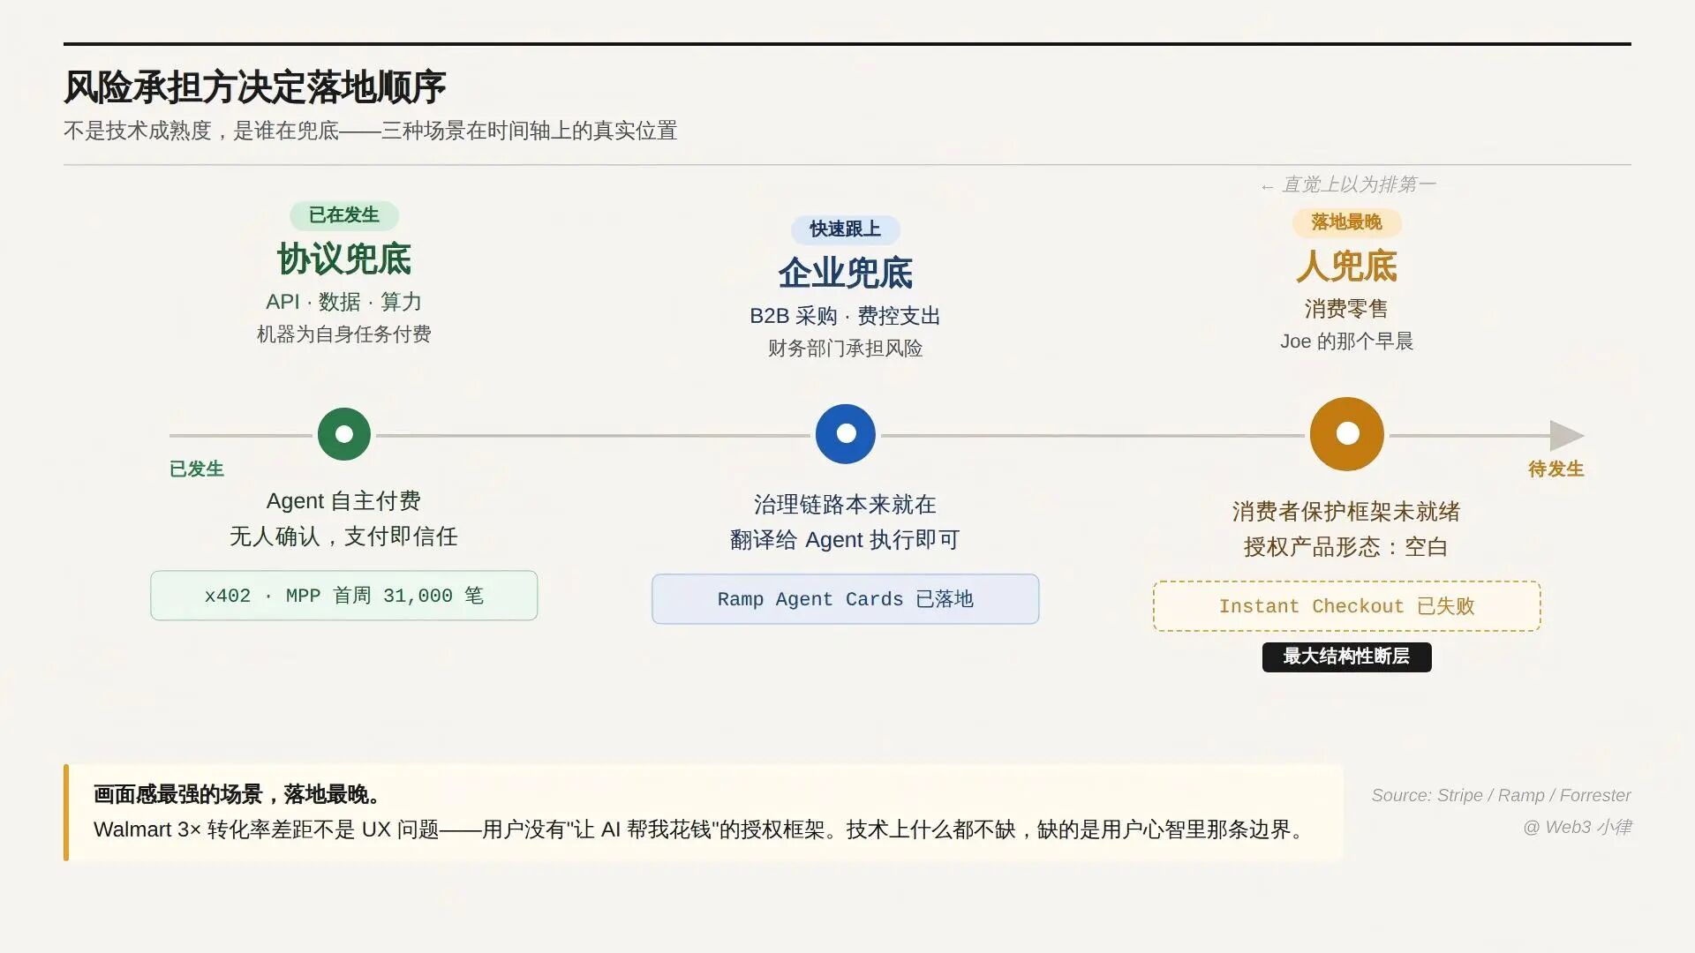Click the 协议兜底 heading
The width and height of the screenshot is (1695, 953).
pos(343,259)
